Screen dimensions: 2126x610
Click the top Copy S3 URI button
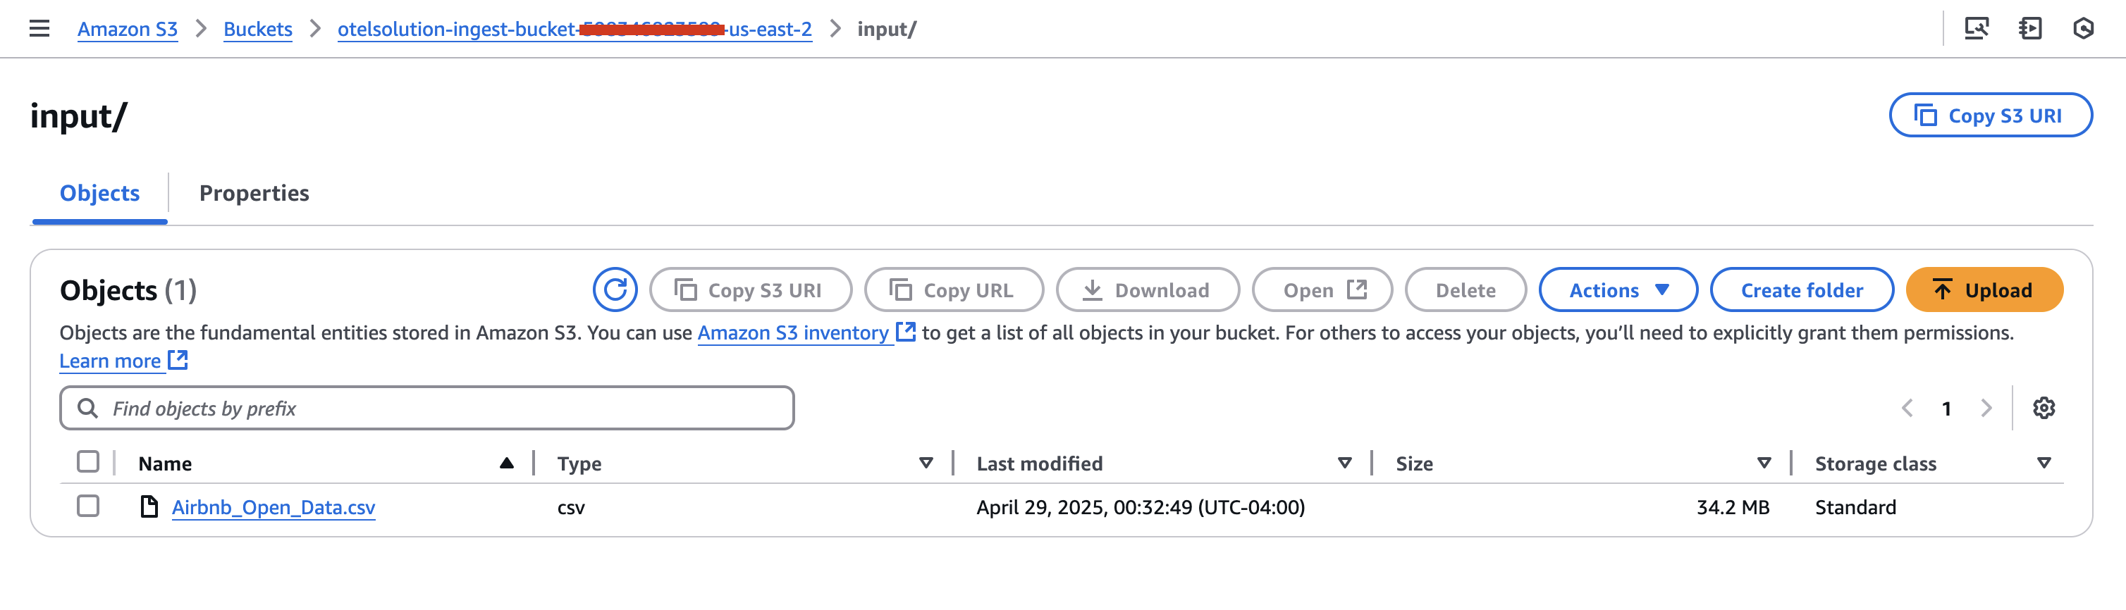[1991, 116]
